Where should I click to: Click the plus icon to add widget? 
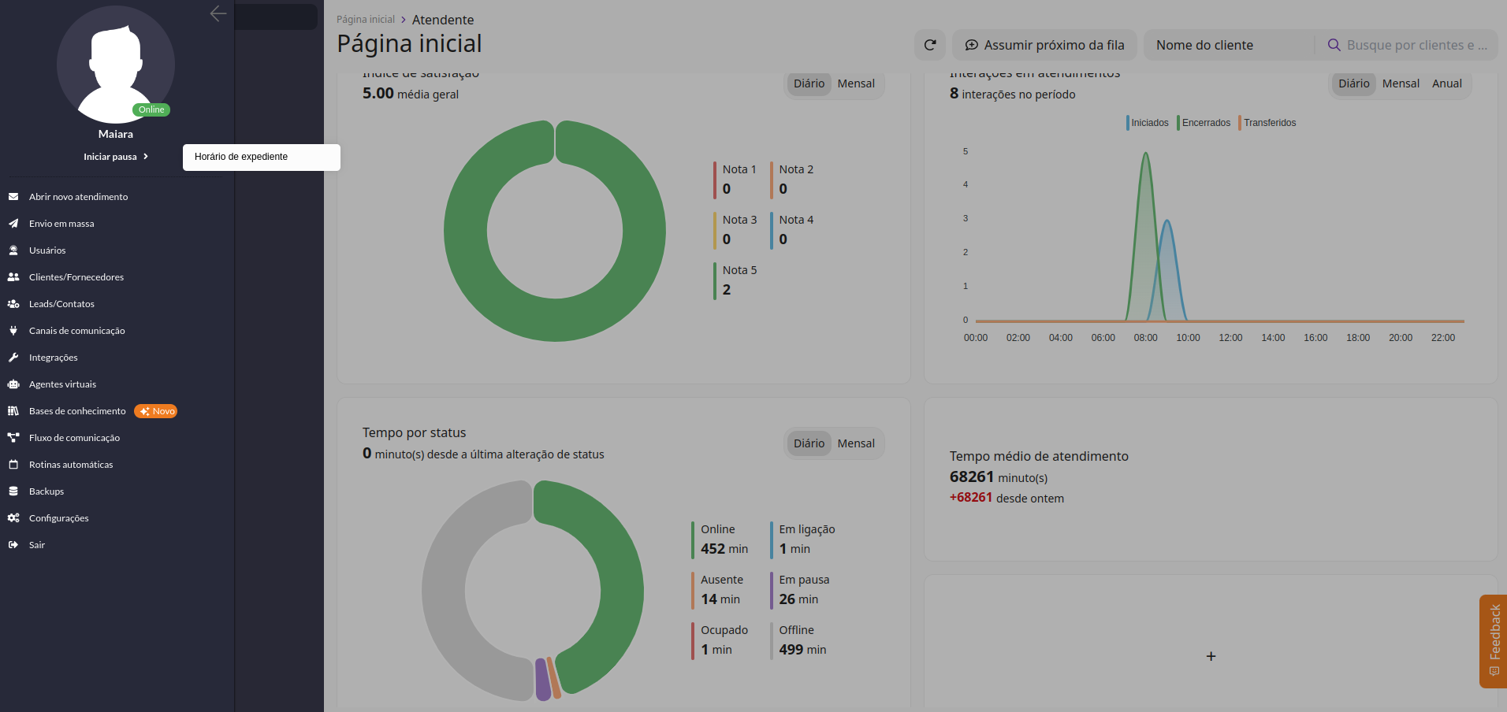(x=1211, y=656)
